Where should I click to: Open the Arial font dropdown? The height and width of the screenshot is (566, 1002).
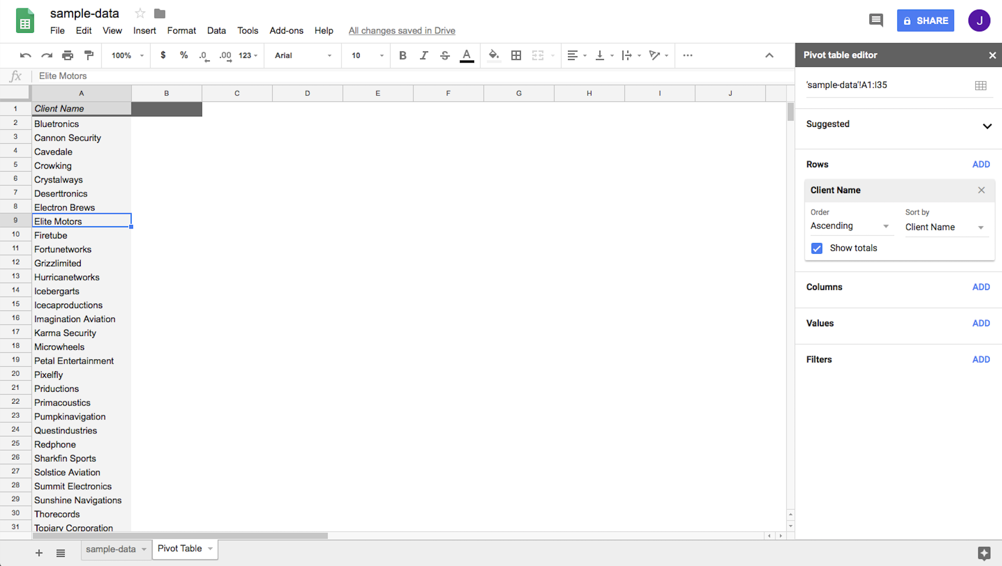(x=303, y=55)
